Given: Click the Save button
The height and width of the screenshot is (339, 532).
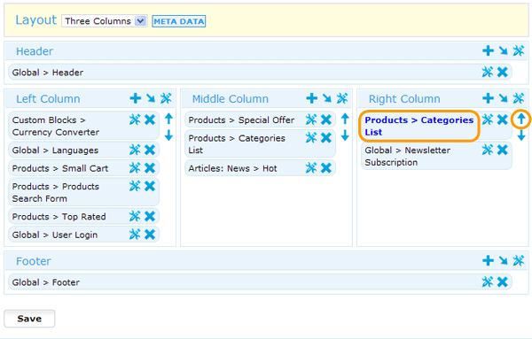Looking at the screenshot, I should tap(29, 319).
